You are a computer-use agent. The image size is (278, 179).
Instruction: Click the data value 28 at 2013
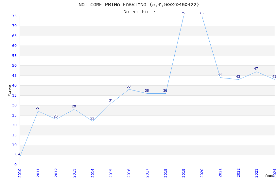pyautogui.click(x=74, y=106)
